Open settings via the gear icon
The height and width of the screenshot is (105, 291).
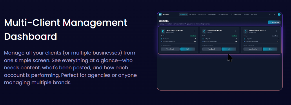click(x=274, y=14)
